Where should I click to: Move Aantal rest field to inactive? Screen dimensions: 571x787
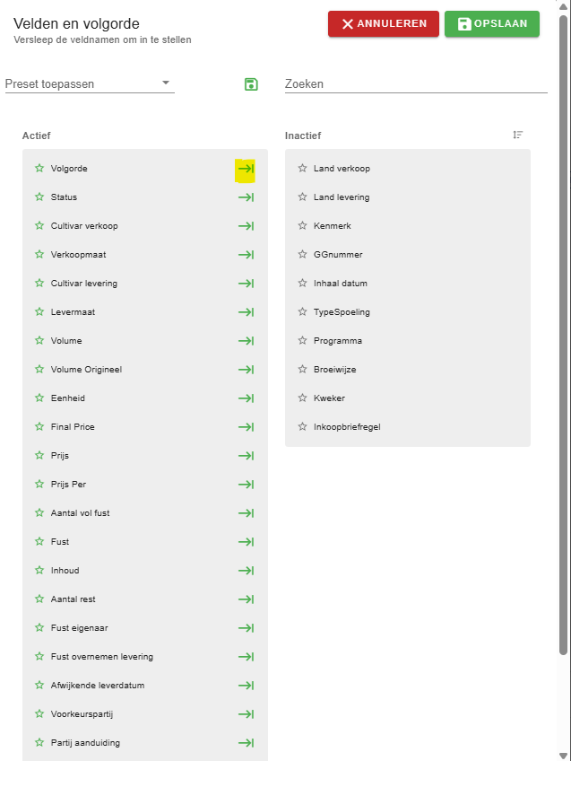coord(246,599)
